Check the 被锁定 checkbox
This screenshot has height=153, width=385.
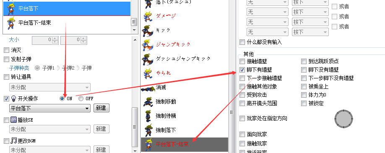coord(304,104)
